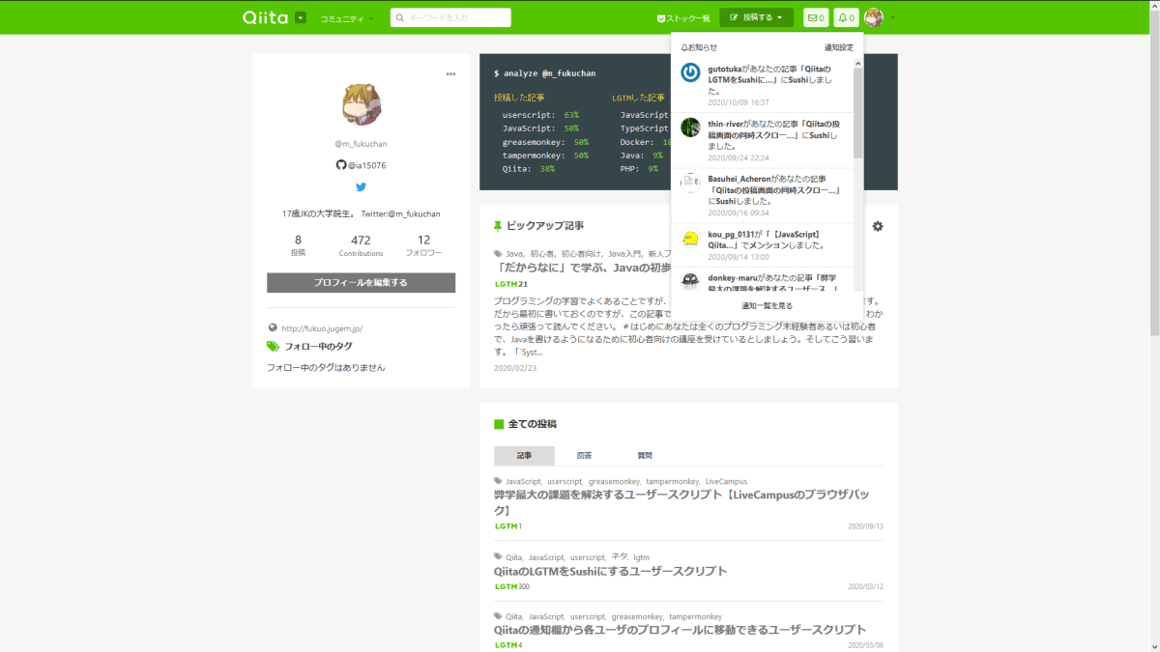Open the http://fukuo.jugem.jp/ link
The height and width of the screenshot is (652, 1160).
pos(321,328)
